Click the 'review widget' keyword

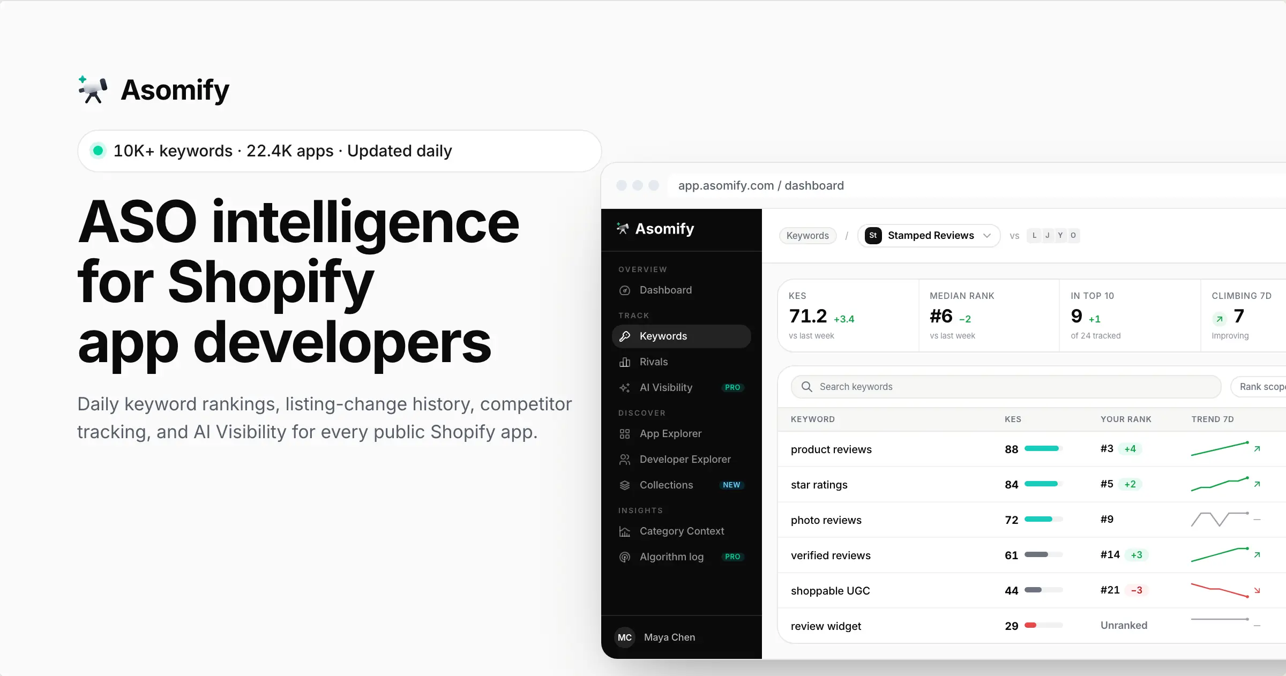(x=826, y=626)
